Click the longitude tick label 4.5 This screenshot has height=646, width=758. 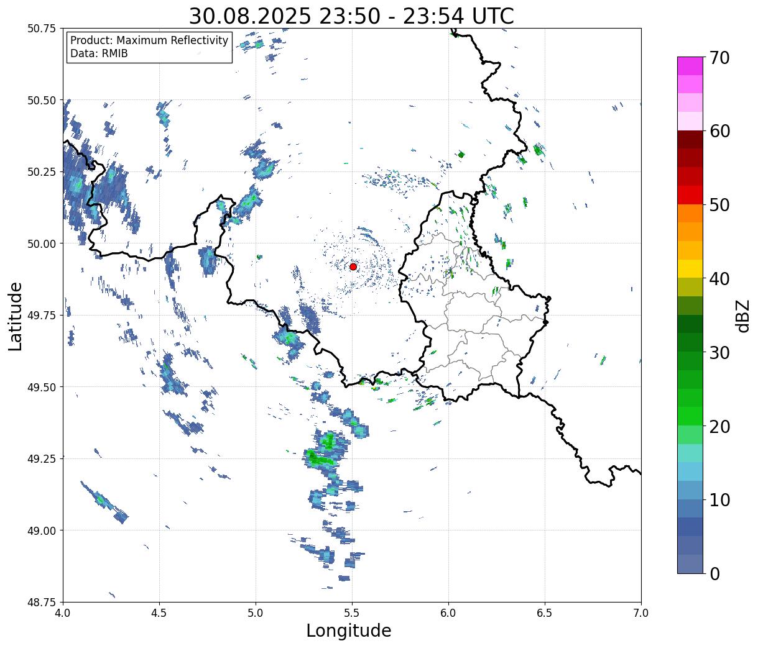coord(159,613)
